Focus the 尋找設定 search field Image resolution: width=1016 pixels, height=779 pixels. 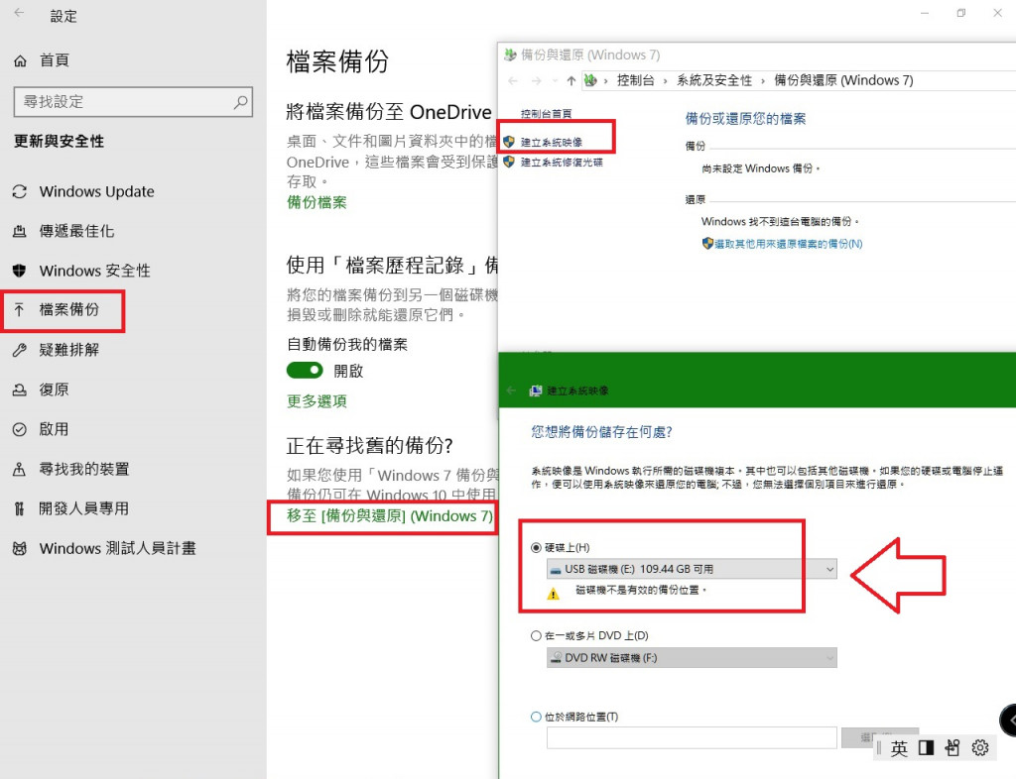pyautogui.click(x=133, y=101)
